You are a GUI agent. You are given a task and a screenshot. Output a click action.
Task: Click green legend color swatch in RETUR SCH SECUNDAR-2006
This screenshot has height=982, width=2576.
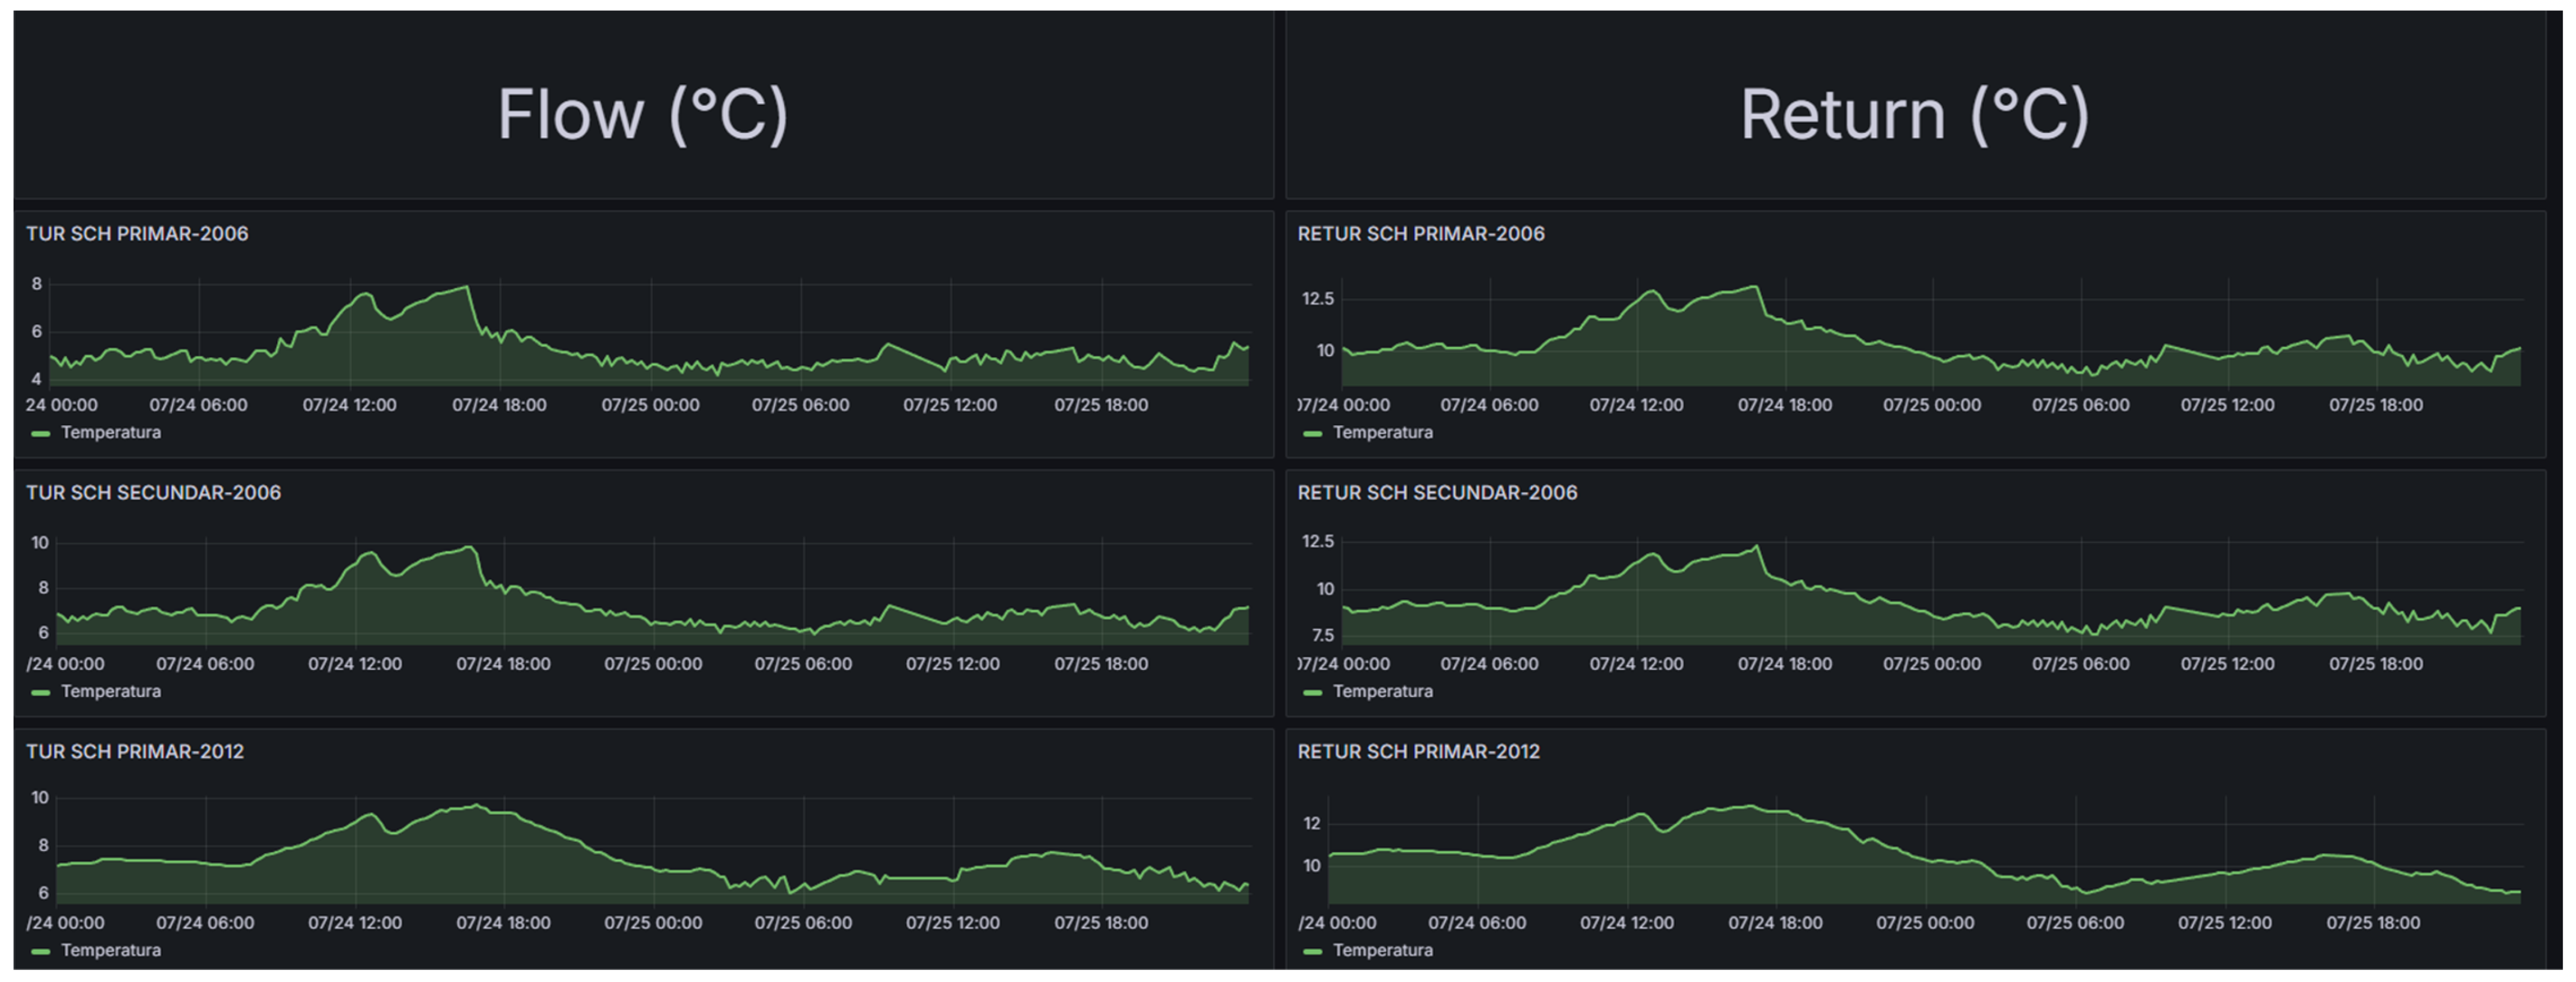click(1313, 693)
